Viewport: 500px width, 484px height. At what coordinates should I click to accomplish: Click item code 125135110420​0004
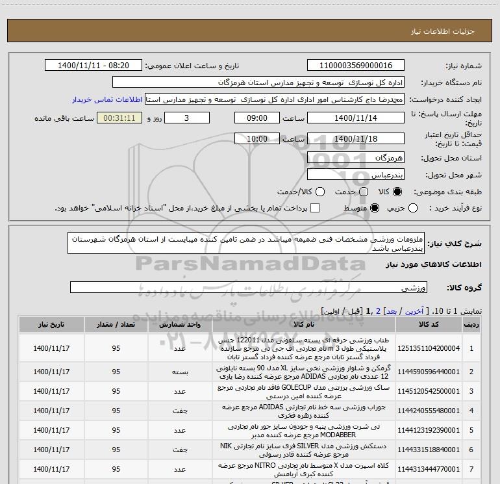429,348
